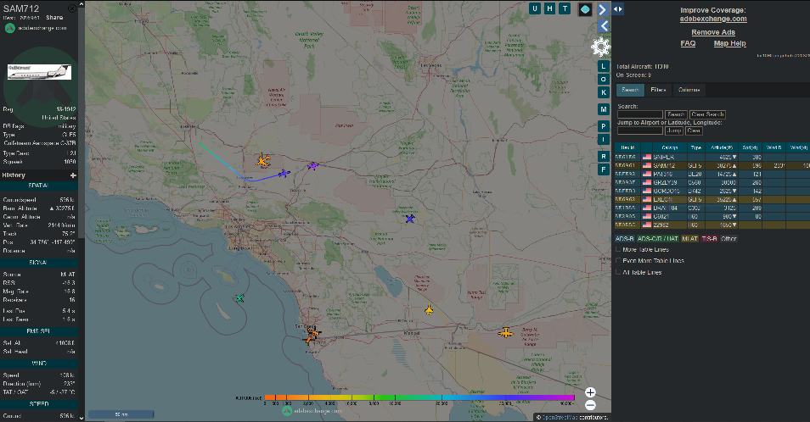Expand the History section plus icon
The image size is (810, 422).
[73, 175]
